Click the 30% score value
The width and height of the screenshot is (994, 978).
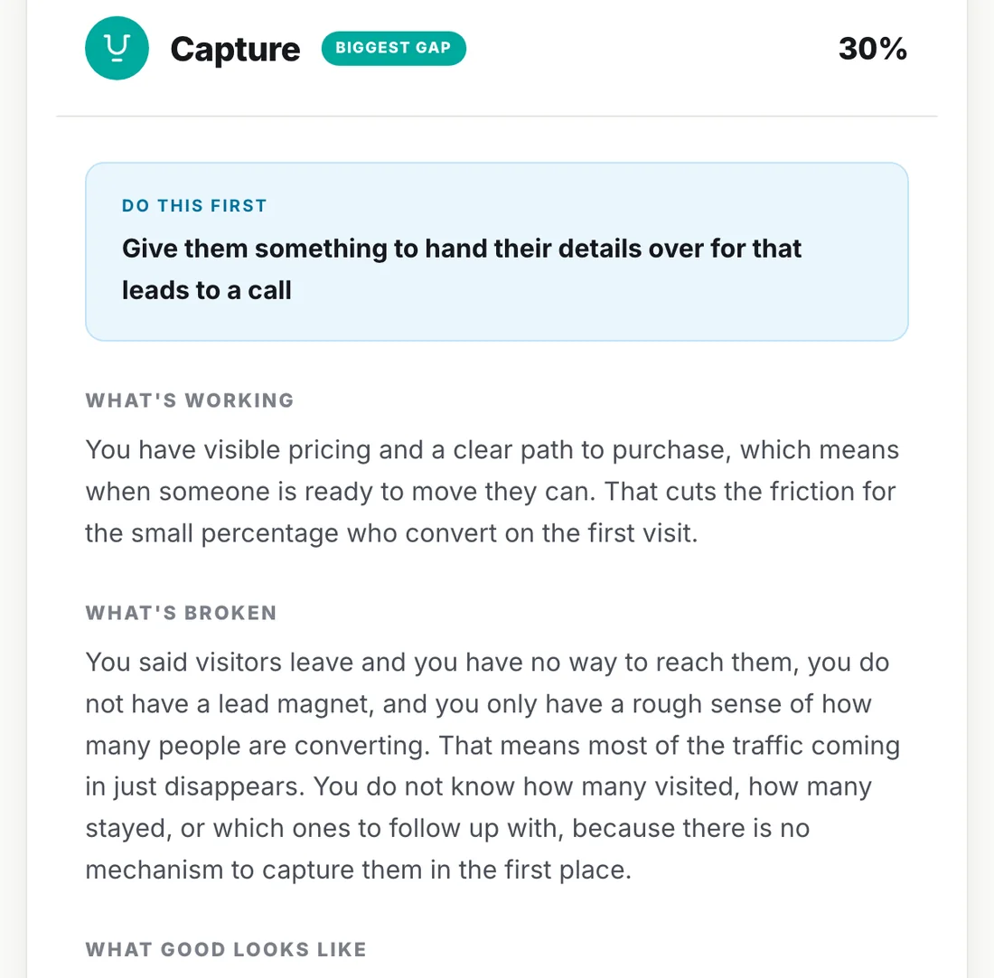click(872, 49)
